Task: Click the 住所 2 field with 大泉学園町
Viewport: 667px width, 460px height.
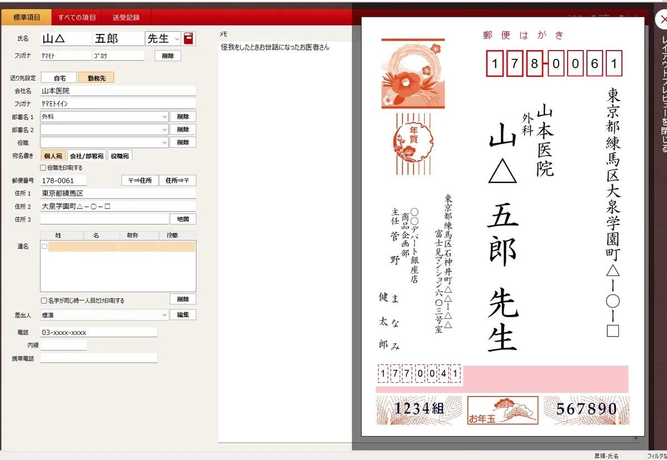Action: (118, 207)
